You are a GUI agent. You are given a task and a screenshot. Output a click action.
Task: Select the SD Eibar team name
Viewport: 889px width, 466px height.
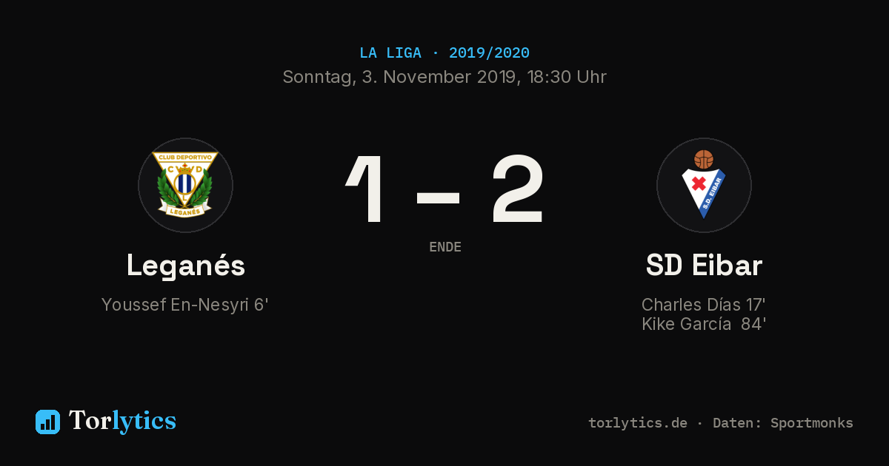(704, 266)
